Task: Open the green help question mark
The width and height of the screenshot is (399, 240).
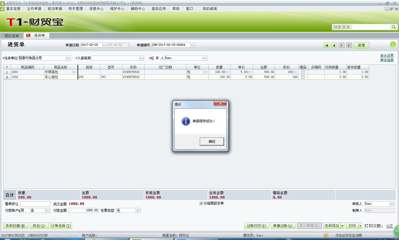Action: pos(393,45)
